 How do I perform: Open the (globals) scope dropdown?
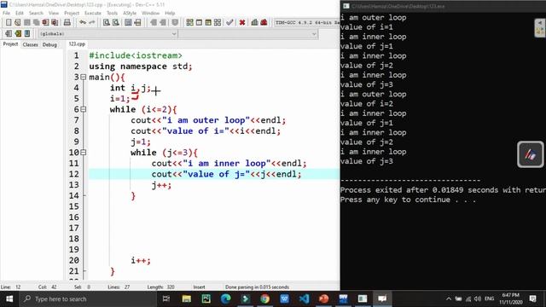pyautogui.click(x=107, y=34)
